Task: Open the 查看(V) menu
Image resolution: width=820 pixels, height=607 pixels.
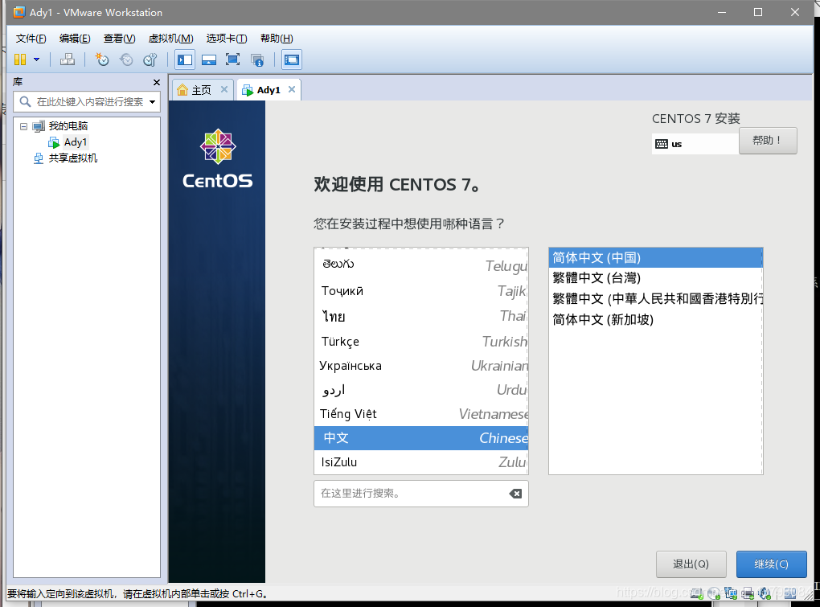Action: pos(119,38)
